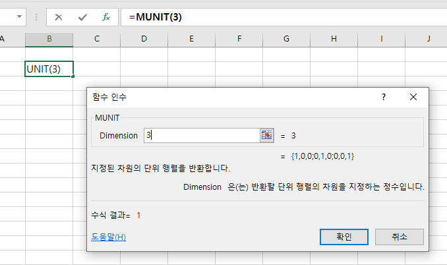
Task: Click cell B containing UNIT(3)
Action: click(x=49, y=69)
